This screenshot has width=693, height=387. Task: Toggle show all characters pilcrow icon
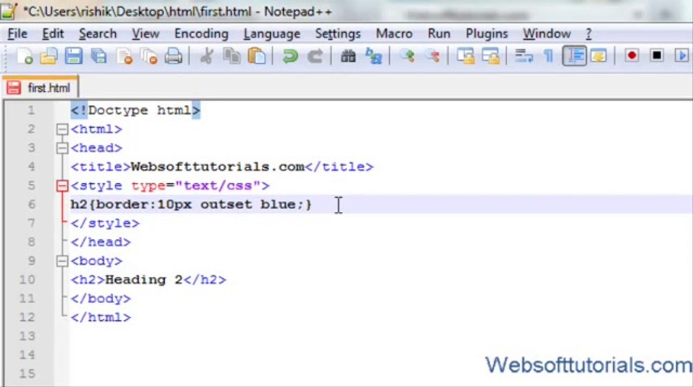[x=549, y=56]
